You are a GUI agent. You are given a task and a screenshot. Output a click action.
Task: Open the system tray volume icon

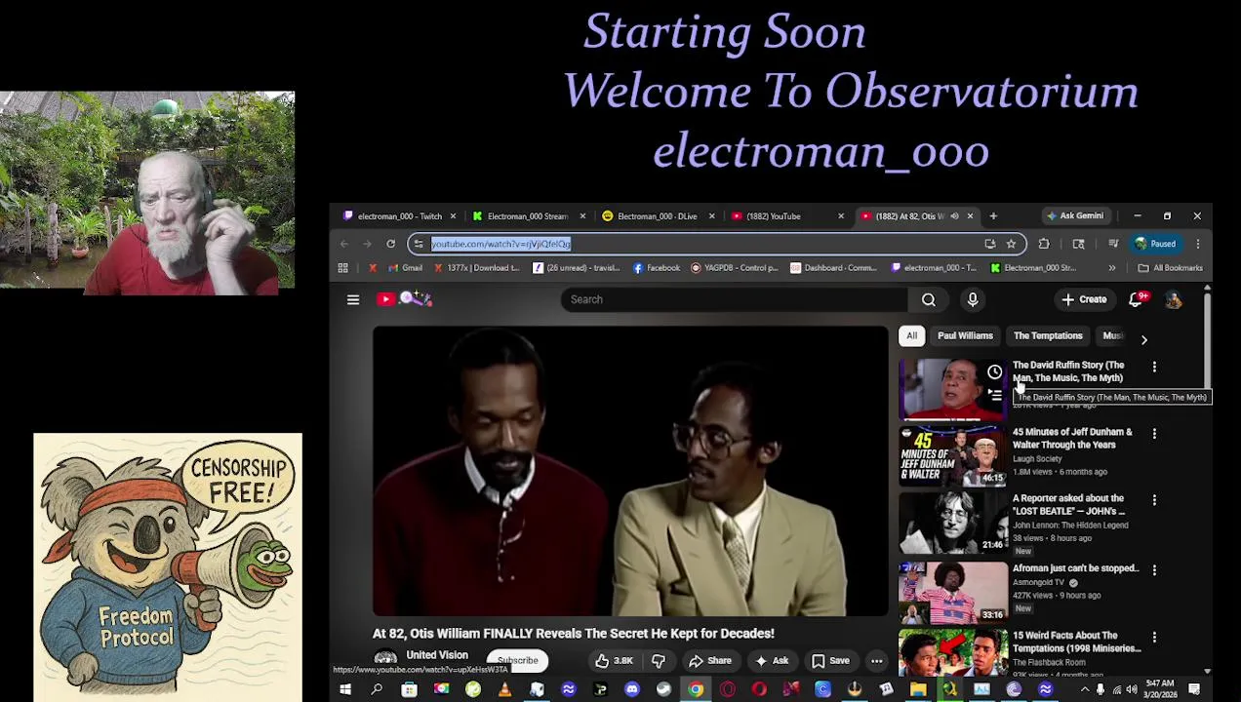tap(1133, 690)
